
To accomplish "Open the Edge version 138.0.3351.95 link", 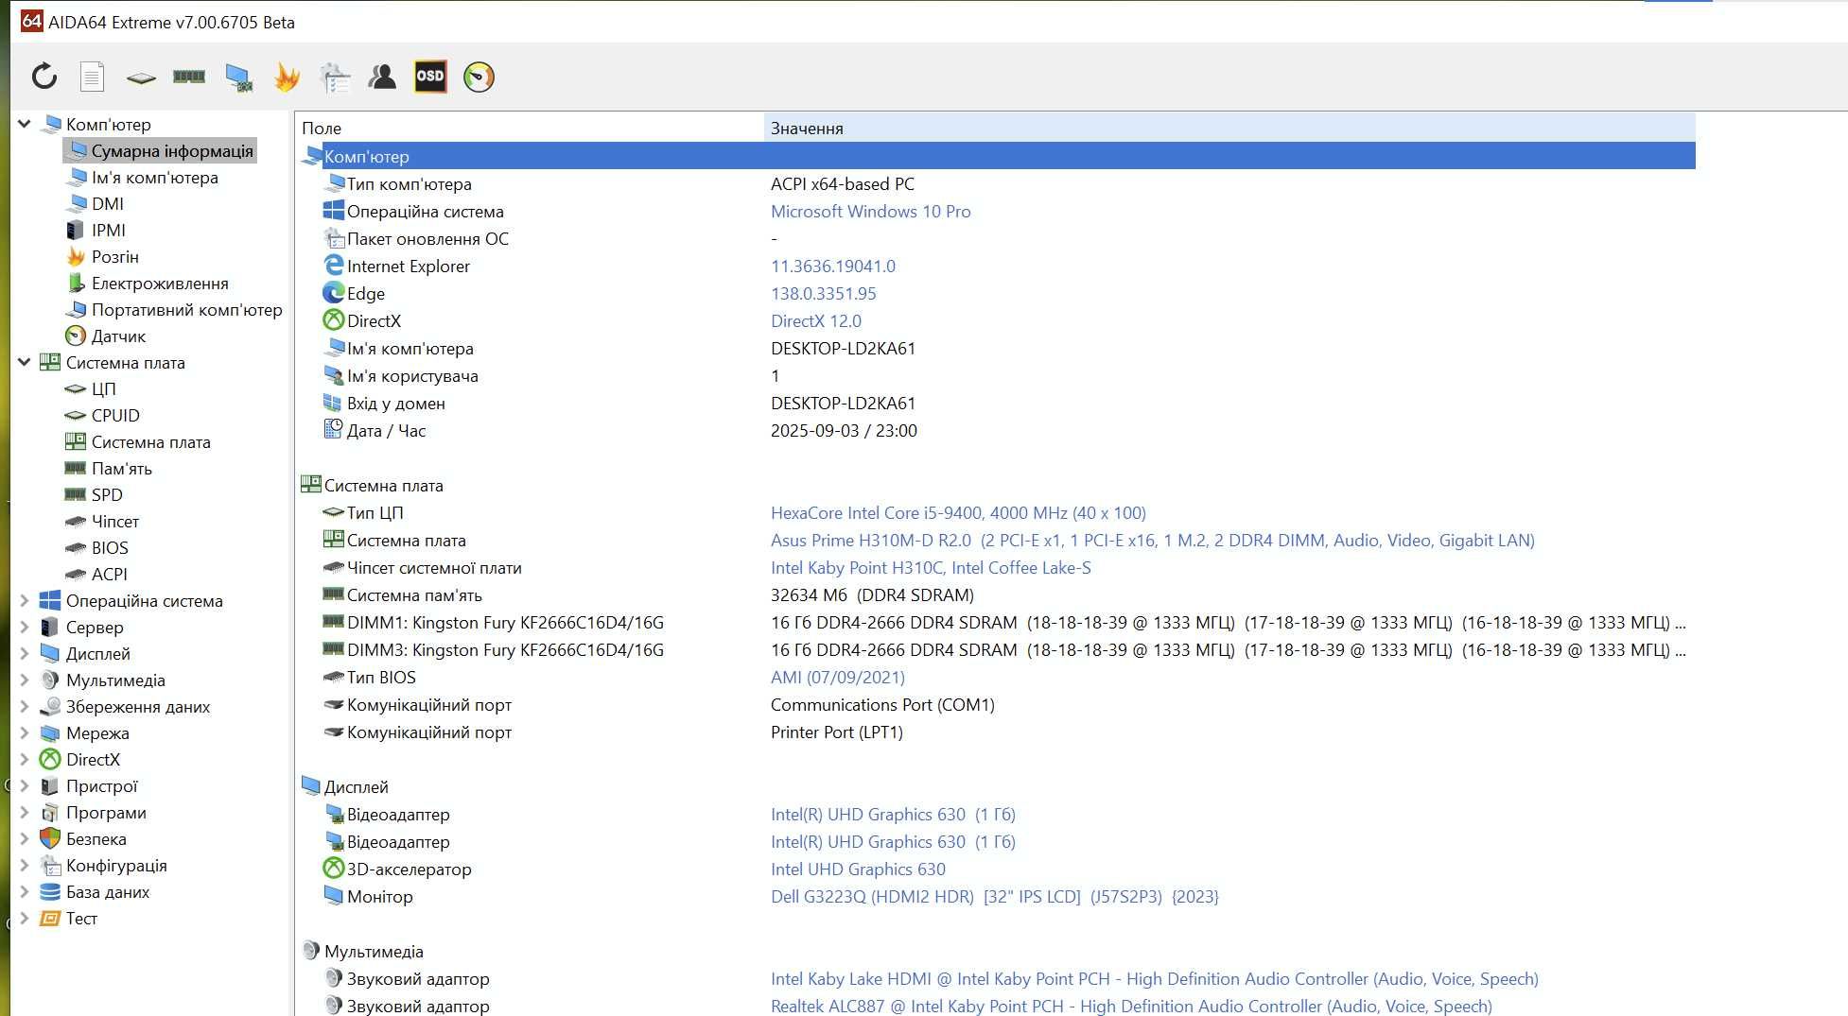I will (x=824, y=294).
